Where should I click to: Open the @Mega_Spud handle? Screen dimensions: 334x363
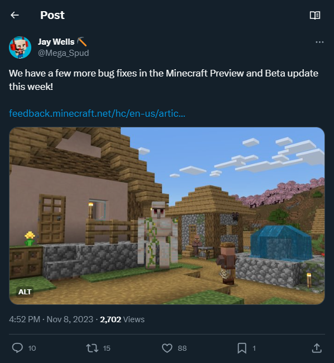click(x=64, y=53)
